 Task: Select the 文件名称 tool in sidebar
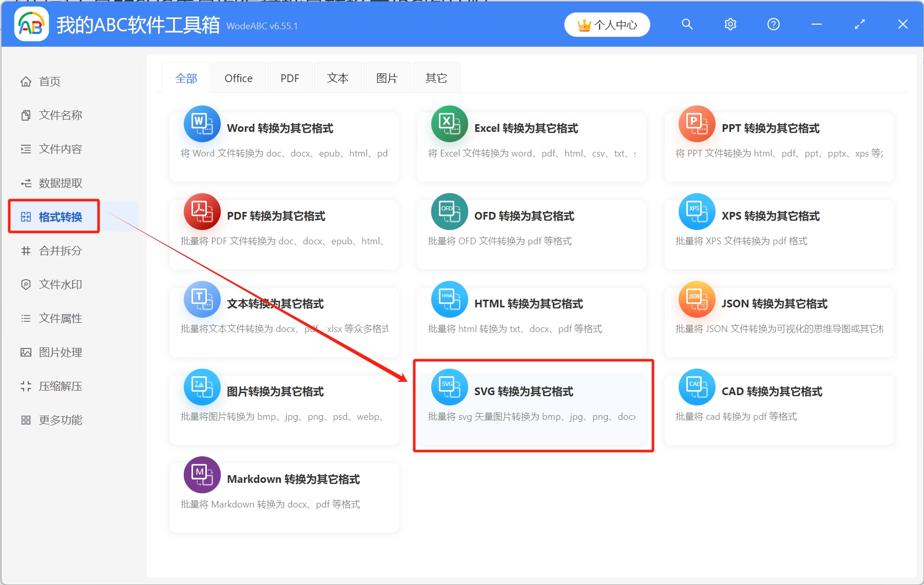coord(59,114)
